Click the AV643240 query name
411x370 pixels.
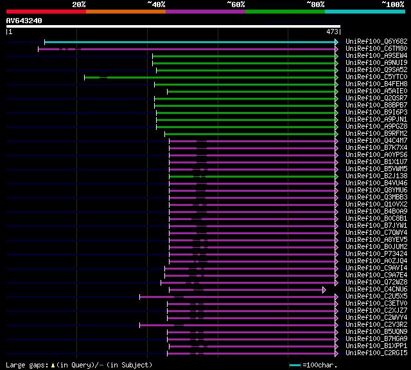pyautogui.click(x=24, y=21)
